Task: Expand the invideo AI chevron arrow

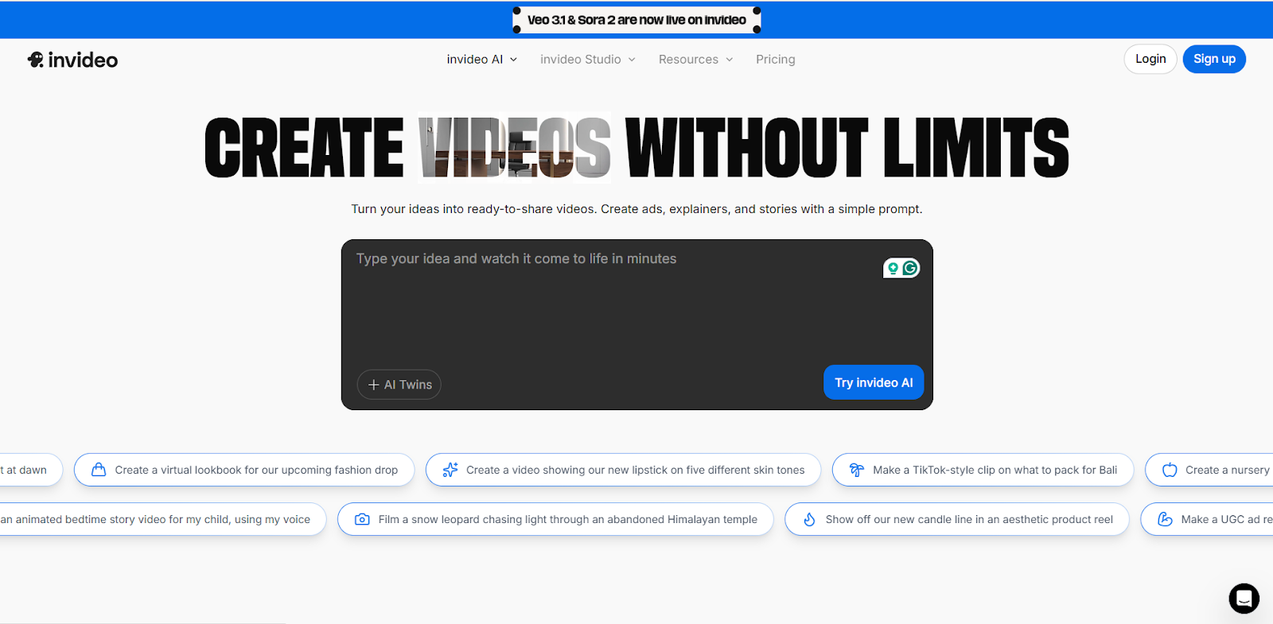Action: pos(513,60)
